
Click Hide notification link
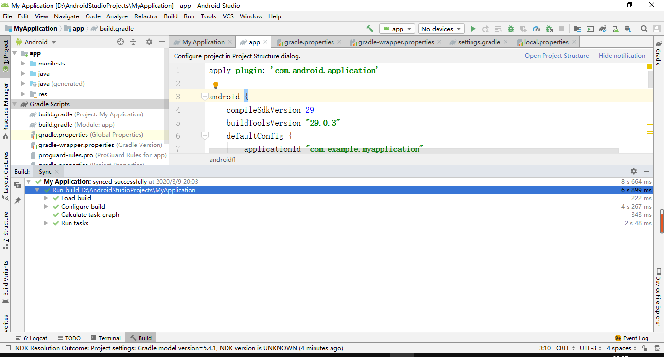[622, 55]
